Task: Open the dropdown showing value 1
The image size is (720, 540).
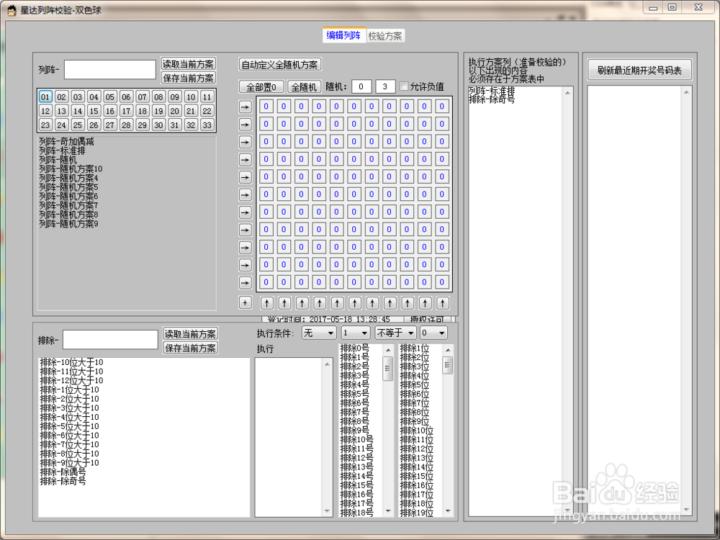Action: click(x=356, y=333)
